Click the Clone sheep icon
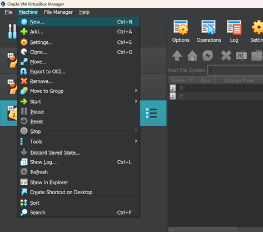Screen dimensions: 263x232 pyautogui.click(x=24, y=52)
